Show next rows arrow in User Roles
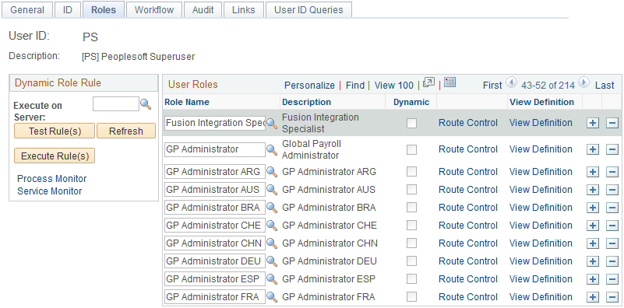The width and height of the screenshot is (624, 308). 583,82
